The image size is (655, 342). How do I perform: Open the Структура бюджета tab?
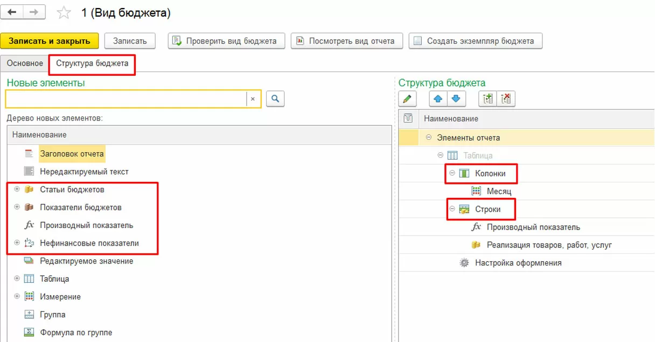[92, 63]
